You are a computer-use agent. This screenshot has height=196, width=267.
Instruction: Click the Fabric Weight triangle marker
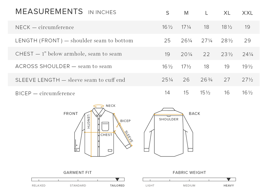(x=228, y=179)
